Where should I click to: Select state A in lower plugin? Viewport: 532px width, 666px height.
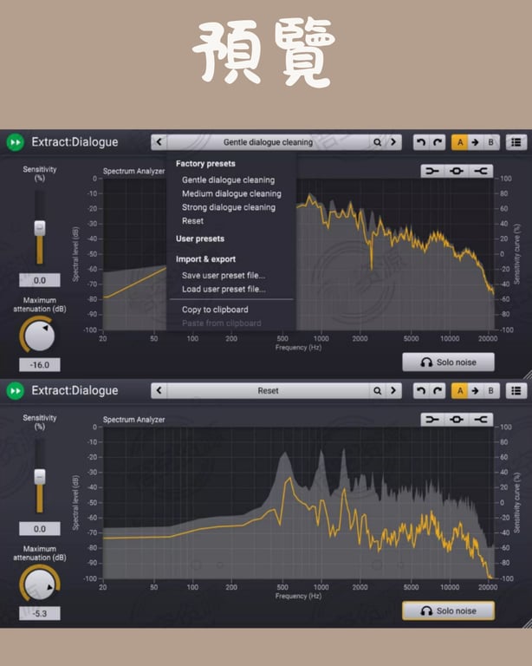pyautogui.click(x=459, y=390)
